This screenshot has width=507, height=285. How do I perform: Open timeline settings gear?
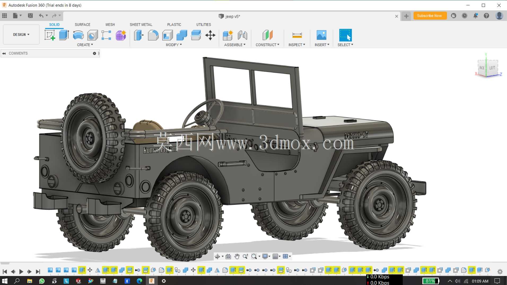click(500, 271)
